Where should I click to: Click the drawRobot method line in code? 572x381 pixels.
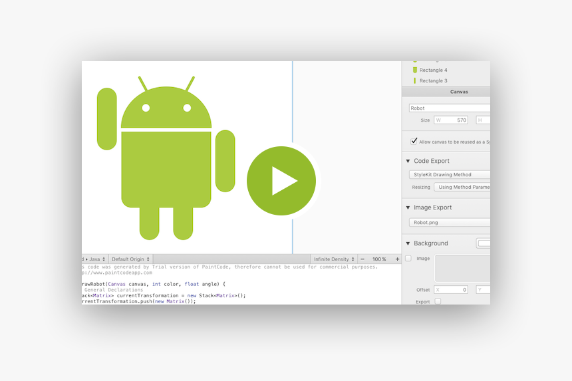tap(154, 284)
